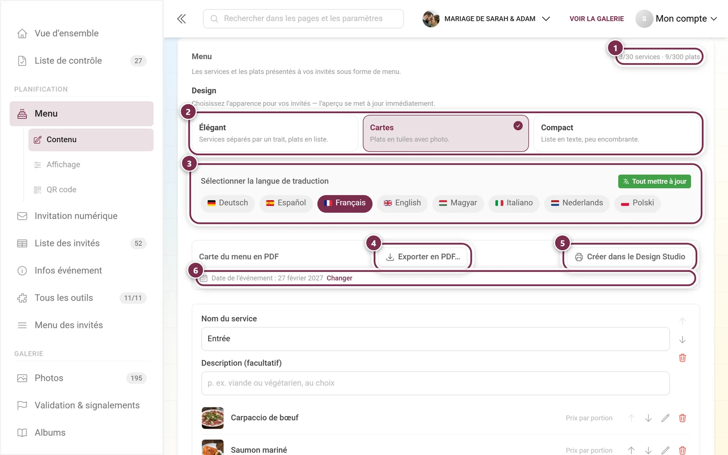Choose Deutsch translation language
The image size is (728, 455).
pos(227,203)
